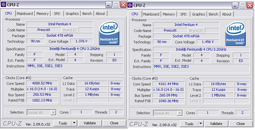Click core voltage value 1.376 V

click(82, 41)
